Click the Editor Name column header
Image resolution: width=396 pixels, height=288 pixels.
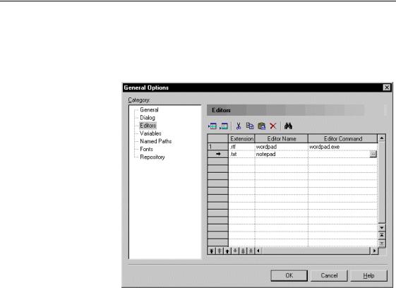click(x=282, y=138)
